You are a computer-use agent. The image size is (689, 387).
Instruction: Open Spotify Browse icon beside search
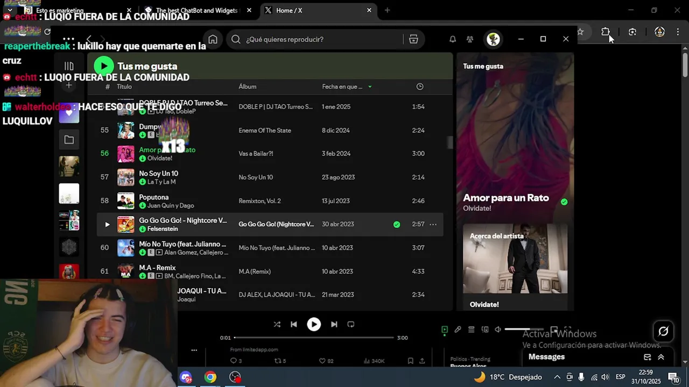pos(413,39)
